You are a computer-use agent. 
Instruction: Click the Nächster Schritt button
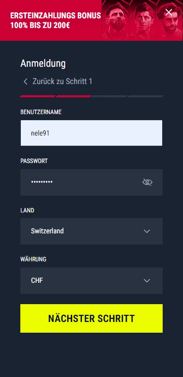pyautogui.click(x=91, y=318)
